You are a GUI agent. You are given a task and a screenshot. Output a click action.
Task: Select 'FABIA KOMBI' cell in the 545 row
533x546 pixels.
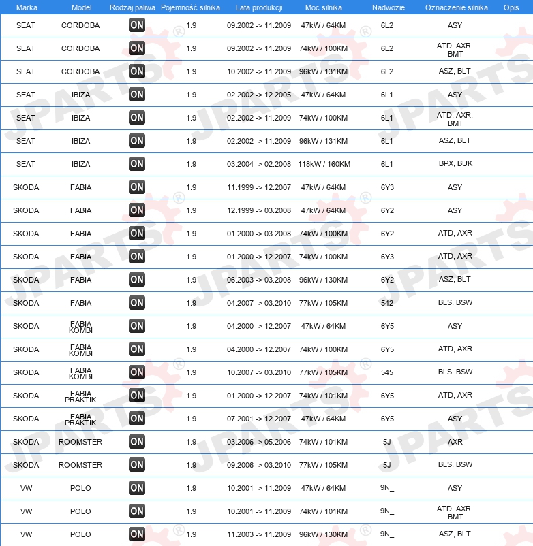tap(80, 373)
